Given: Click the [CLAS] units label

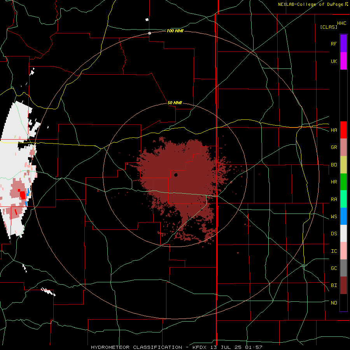Looking at the screenshot, I should click(x=329, y=27).
